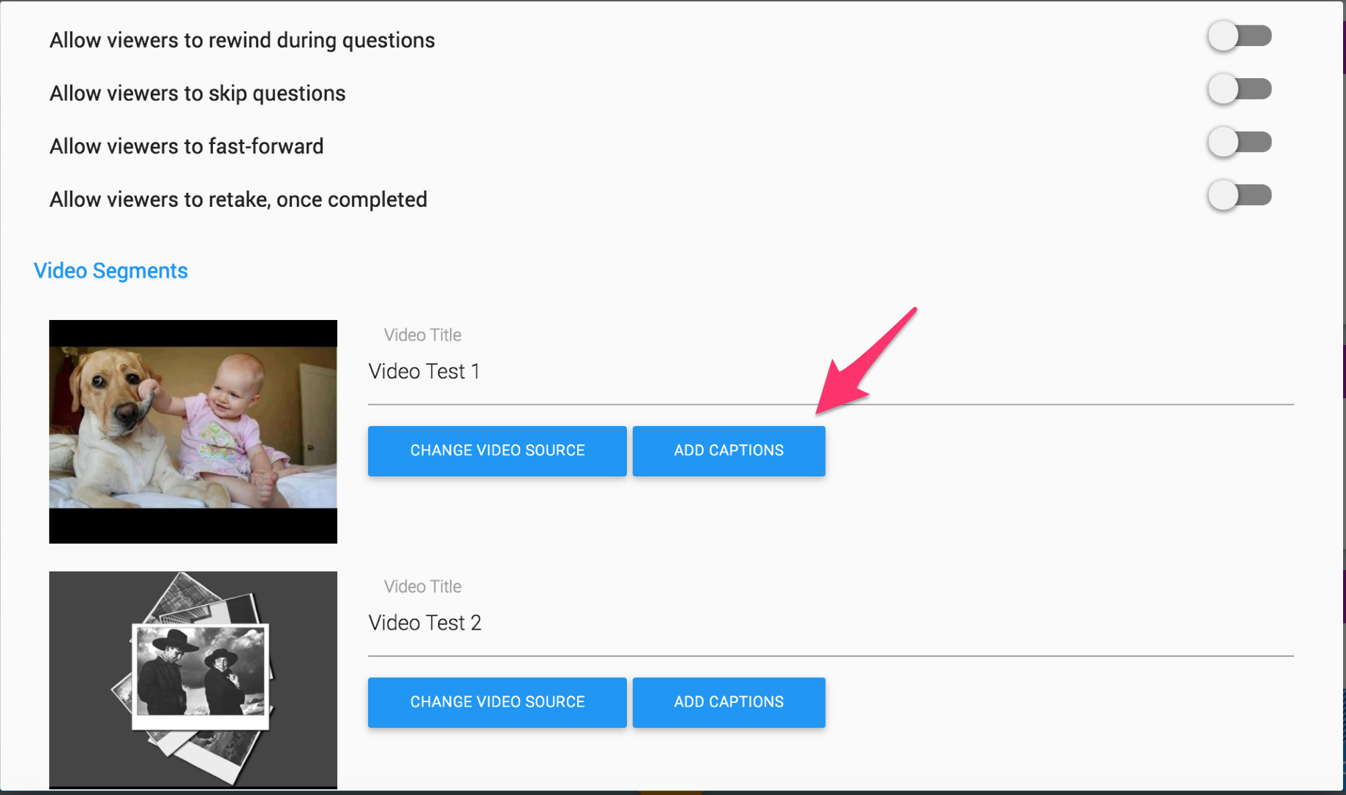The image size is (1346, 795).
Task: Click 'Allow viewers to skip questions' text
Action: [198, 94]
